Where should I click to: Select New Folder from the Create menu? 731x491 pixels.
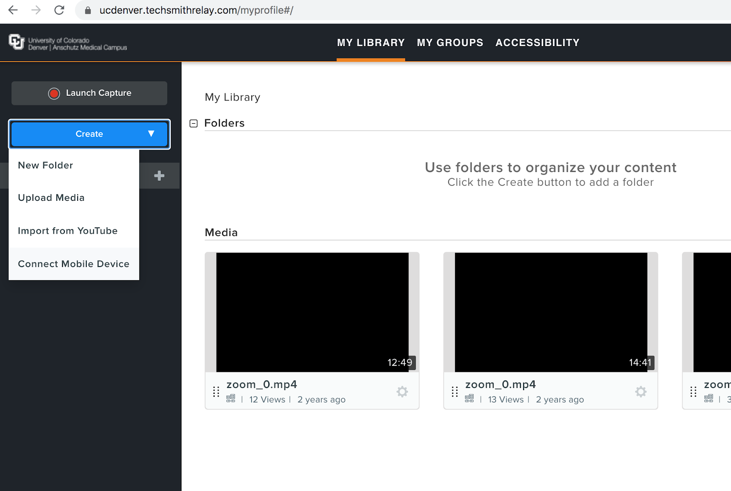(x=74, y=165)
